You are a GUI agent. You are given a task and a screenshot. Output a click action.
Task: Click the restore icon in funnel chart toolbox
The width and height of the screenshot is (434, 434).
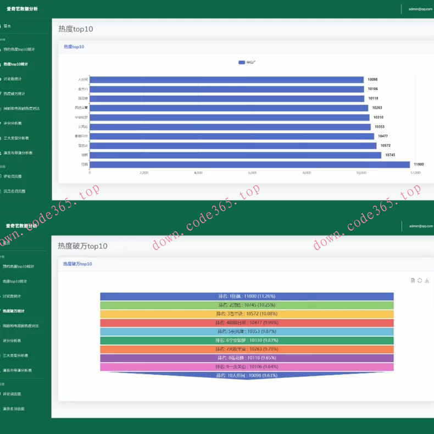point(420,280)
